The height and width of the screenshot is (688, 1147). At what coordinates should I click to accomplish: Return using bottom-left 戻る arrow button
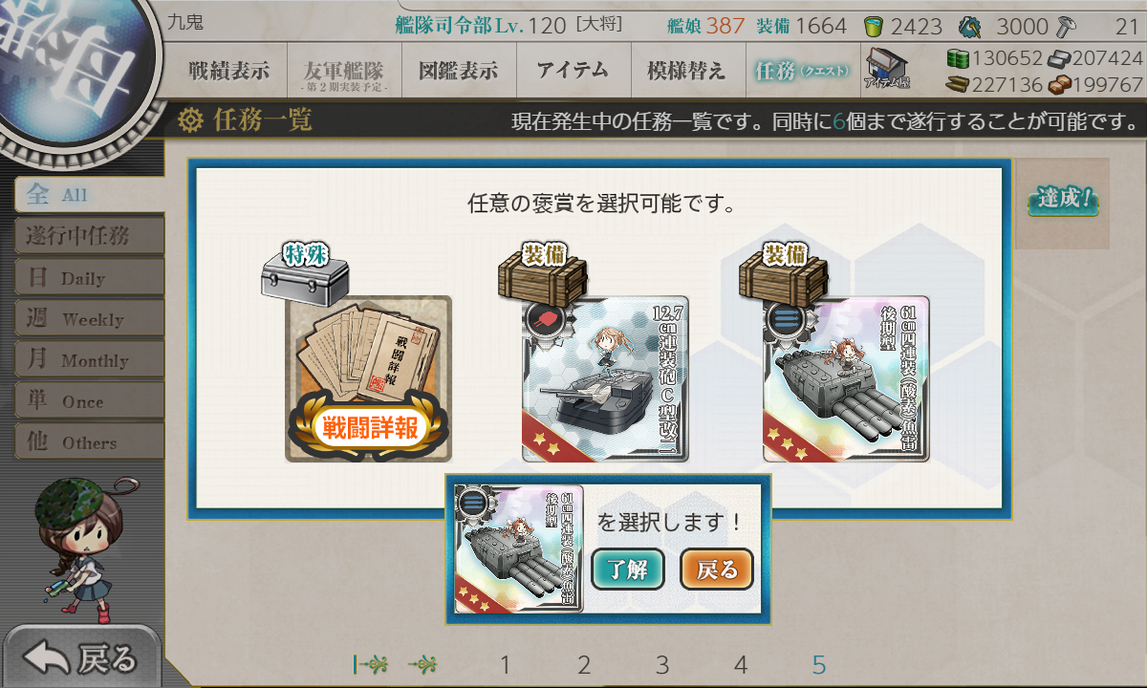[x=80, y=657]
